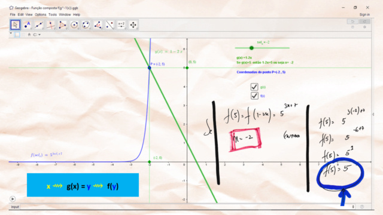
Task: Select the Move Graphics View tool
Action: coord(133,25)
